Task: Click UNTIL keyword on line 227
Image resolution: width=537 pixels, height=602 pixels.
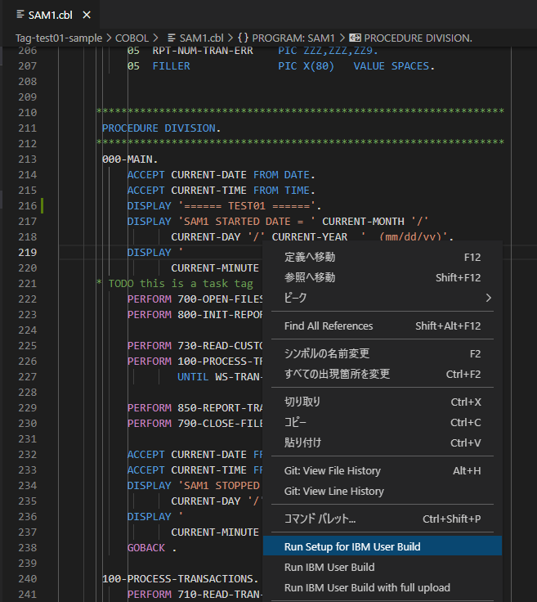Action: click(x=193, y=377)
